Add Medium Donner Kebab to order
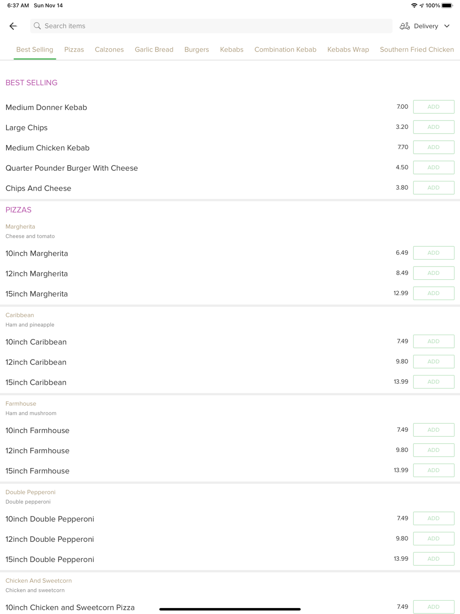This screenshot has width=460, height=614. (433, 107)
